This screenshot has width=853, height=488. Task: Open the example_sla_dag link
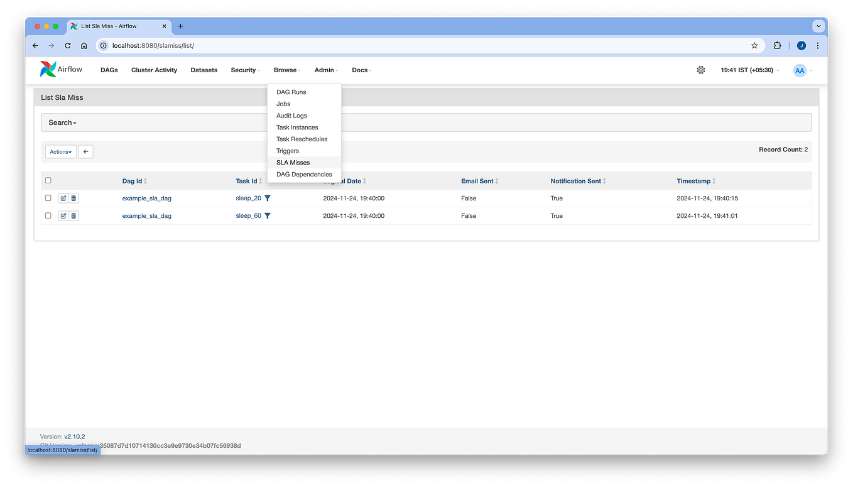(146, 198)
